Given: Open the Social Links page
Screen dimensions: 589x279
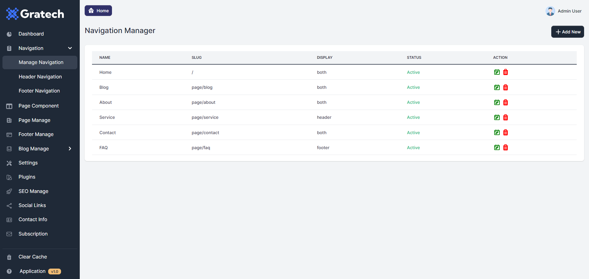Looking at the screenshot, I should (32, 205).
